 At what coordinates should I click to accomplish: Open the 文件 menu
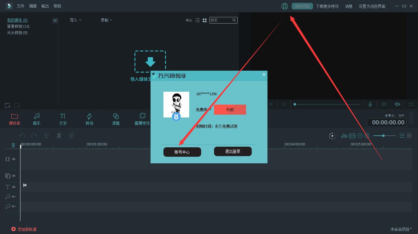[20, 6]
